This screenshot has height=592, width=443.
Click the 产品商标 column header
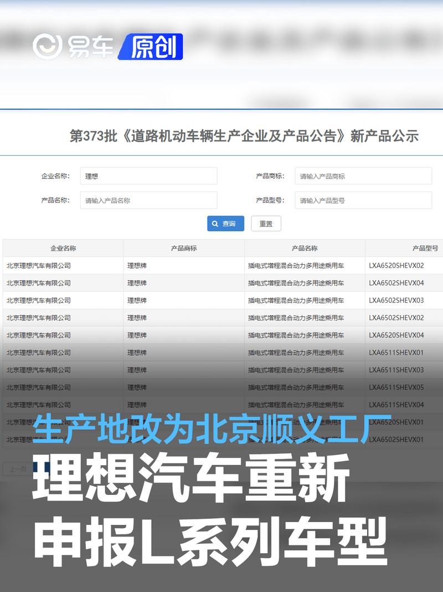click(x=184, y=248)
